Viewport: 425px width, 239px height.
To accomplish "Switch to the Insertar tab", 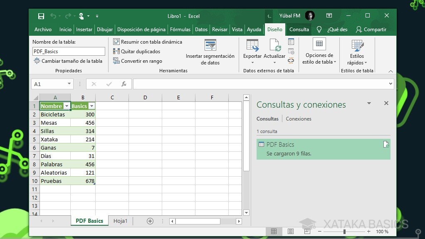I will pos(84,29).
